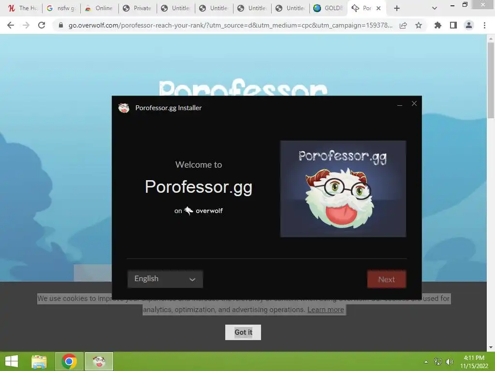Image resolution: width=495 pixels, height=371 pixels.
Task: Go back in Chrome
Action: 11,25
